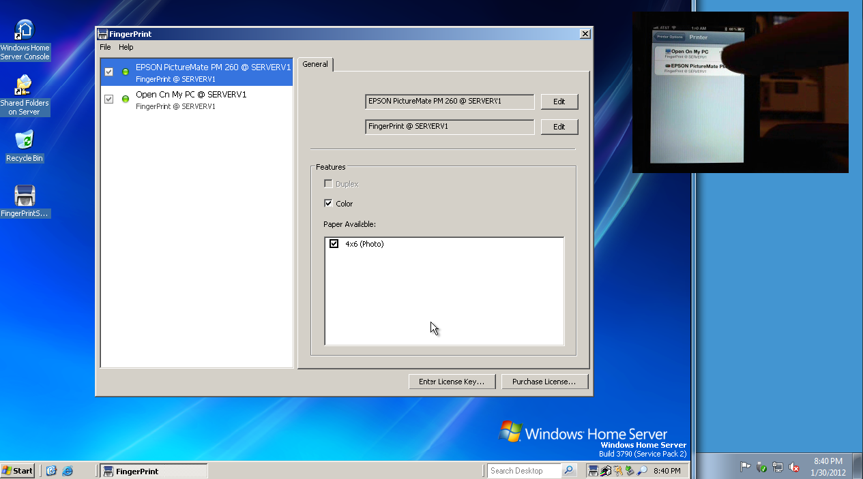Image resolution: width=863 pixels, height=479 pixels.
Task: Select the General tab
Action: coord(315,64)
